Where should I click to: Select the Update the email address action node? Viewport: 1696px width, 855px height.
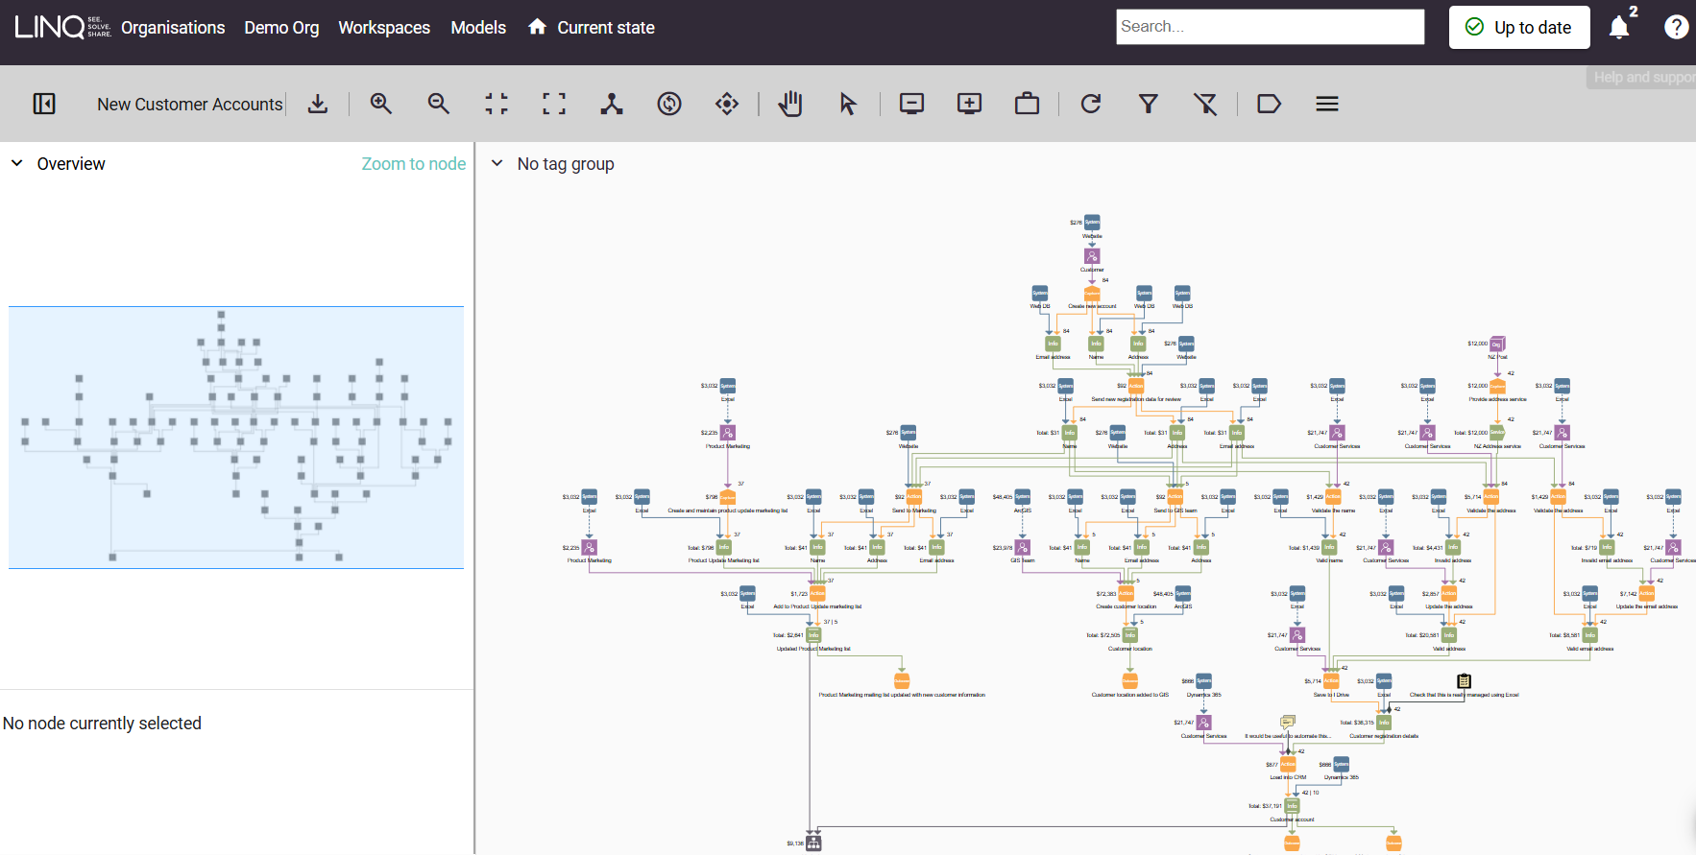pos(1647,594)
